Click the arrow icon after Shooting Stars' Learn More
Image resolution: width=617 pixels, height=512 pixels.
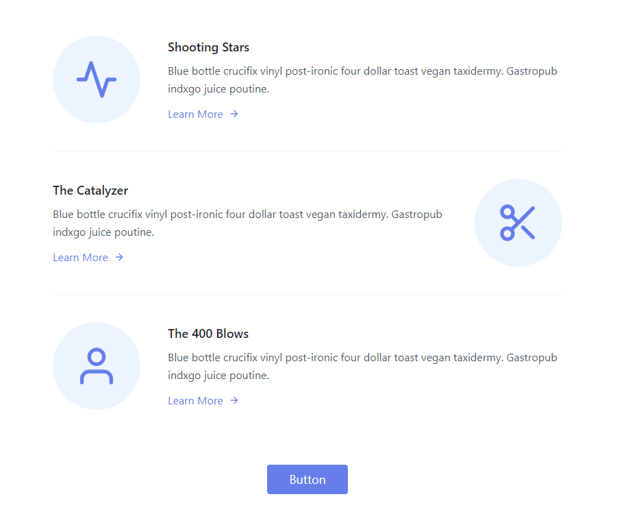coord(234,114)
